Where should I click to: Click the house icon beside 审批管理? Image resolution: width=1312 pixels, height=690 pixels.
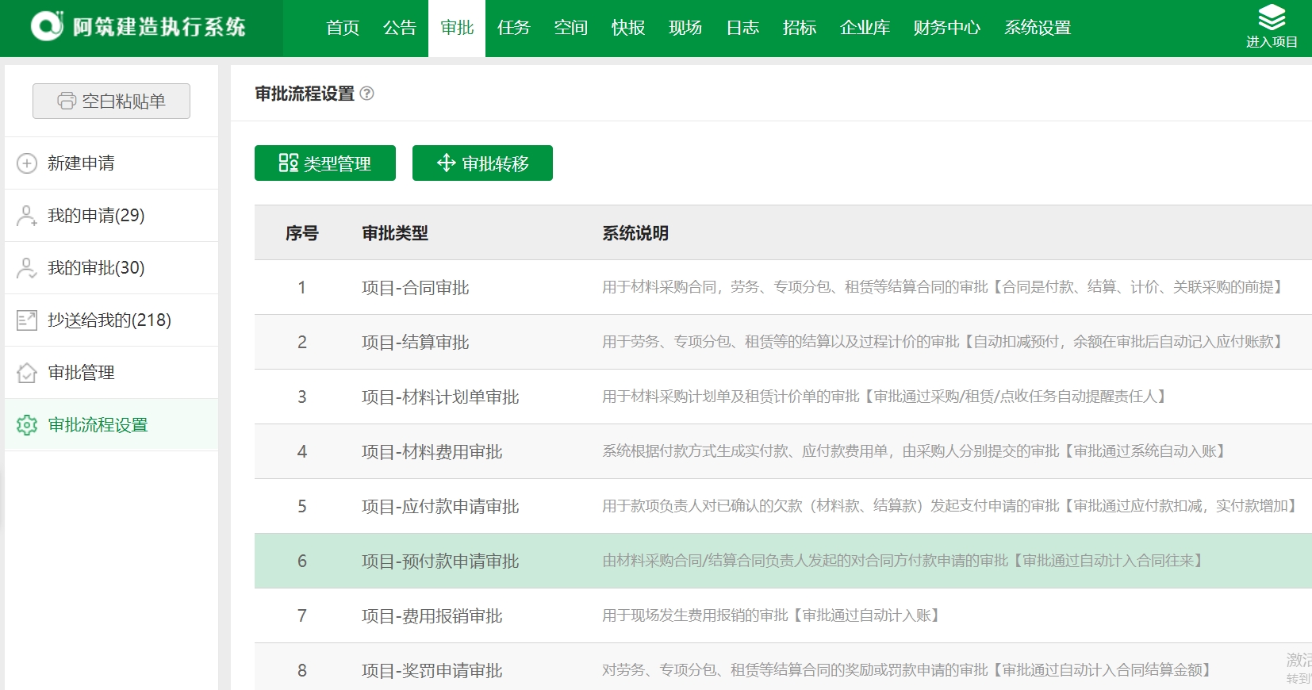[27, 373]
